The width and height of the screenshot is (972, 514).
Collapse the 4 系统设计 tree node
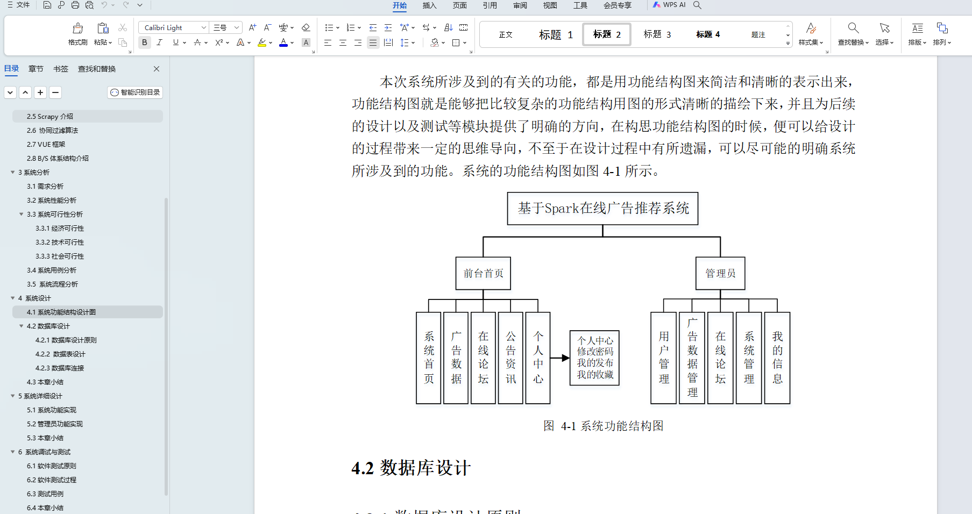[13, 298]
